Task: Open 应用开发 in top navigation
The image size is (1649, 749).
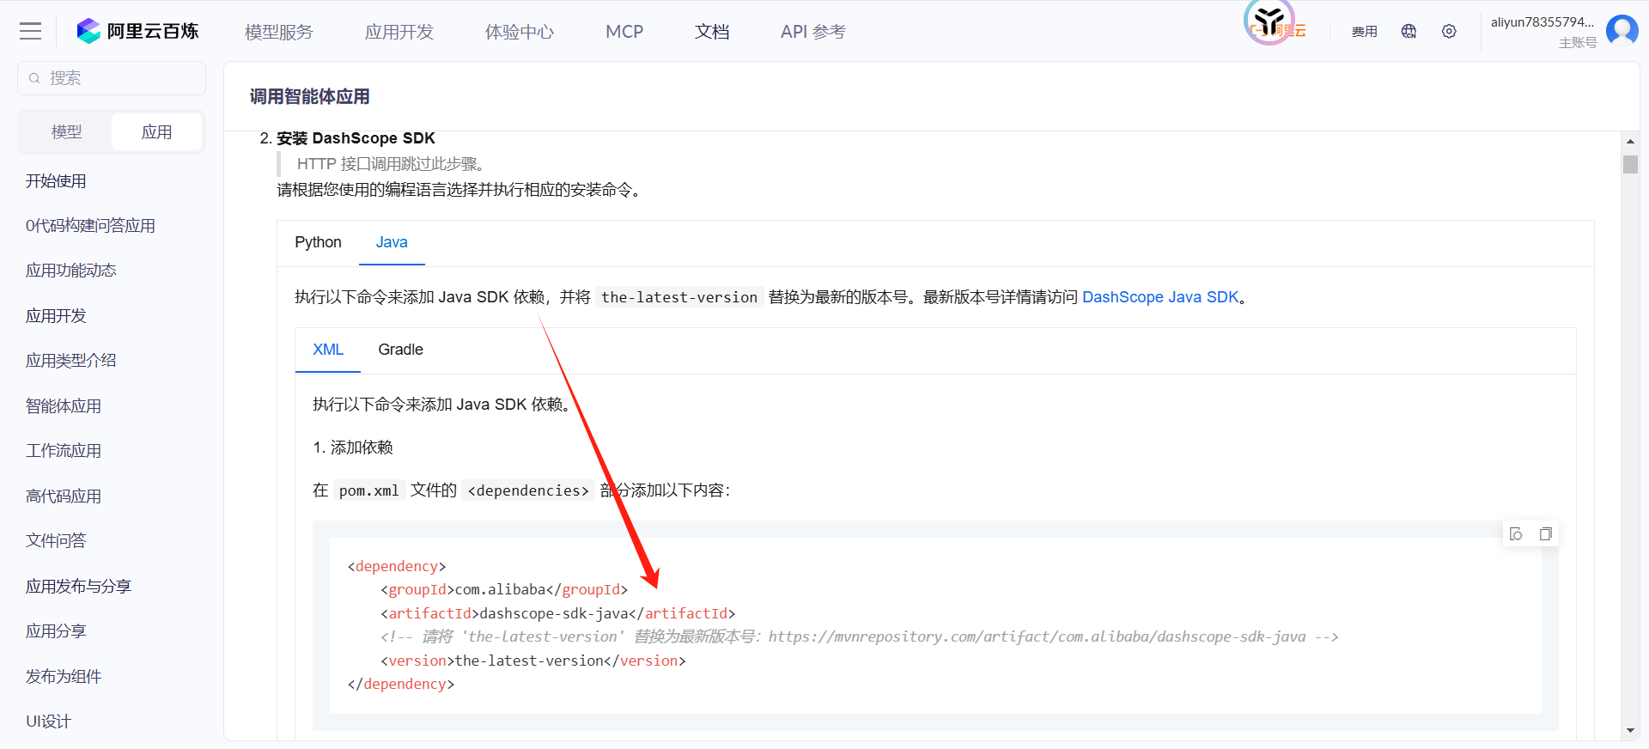Action: coord(399,32)
